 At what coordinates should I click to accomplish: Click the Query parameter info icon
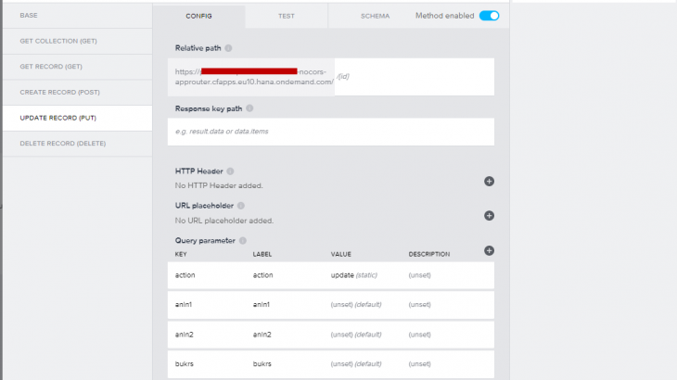point(242,241)
